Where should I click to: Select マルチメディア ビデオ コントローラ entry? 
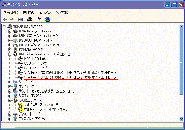coord(46,110)
